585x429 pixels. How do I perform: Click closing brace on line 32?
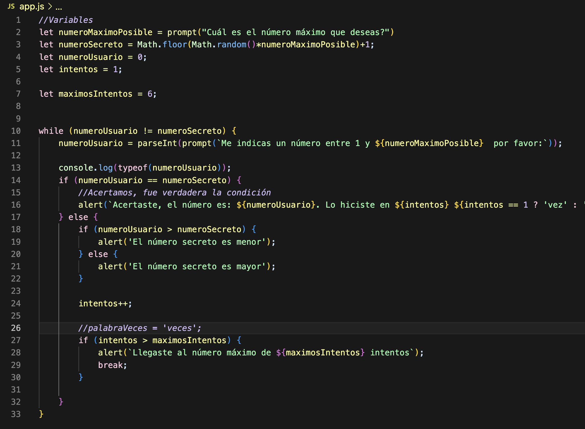pyautogui.click(x=61, y=402)
